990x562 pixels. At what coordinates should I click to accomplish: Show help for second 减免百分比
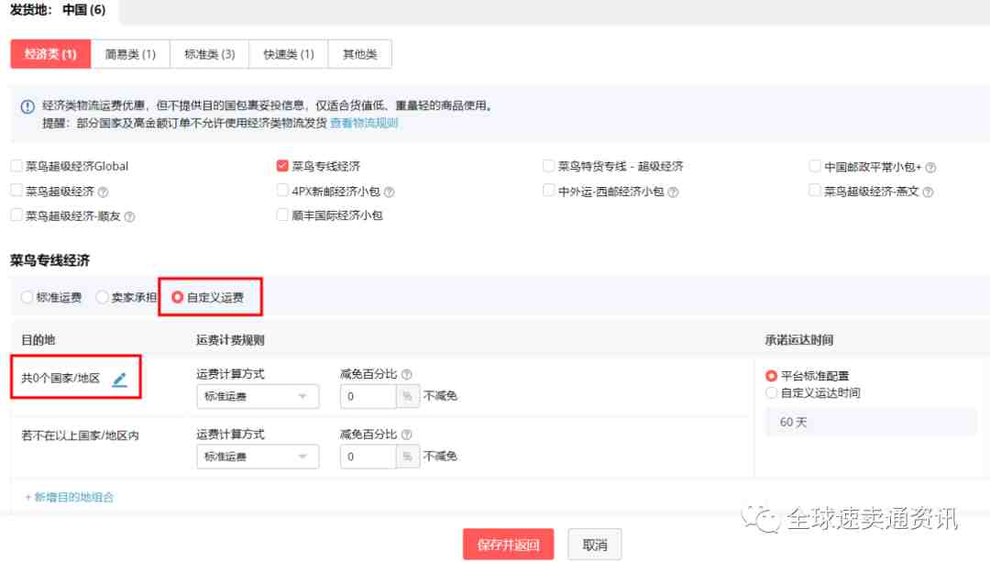coord(407,435)
